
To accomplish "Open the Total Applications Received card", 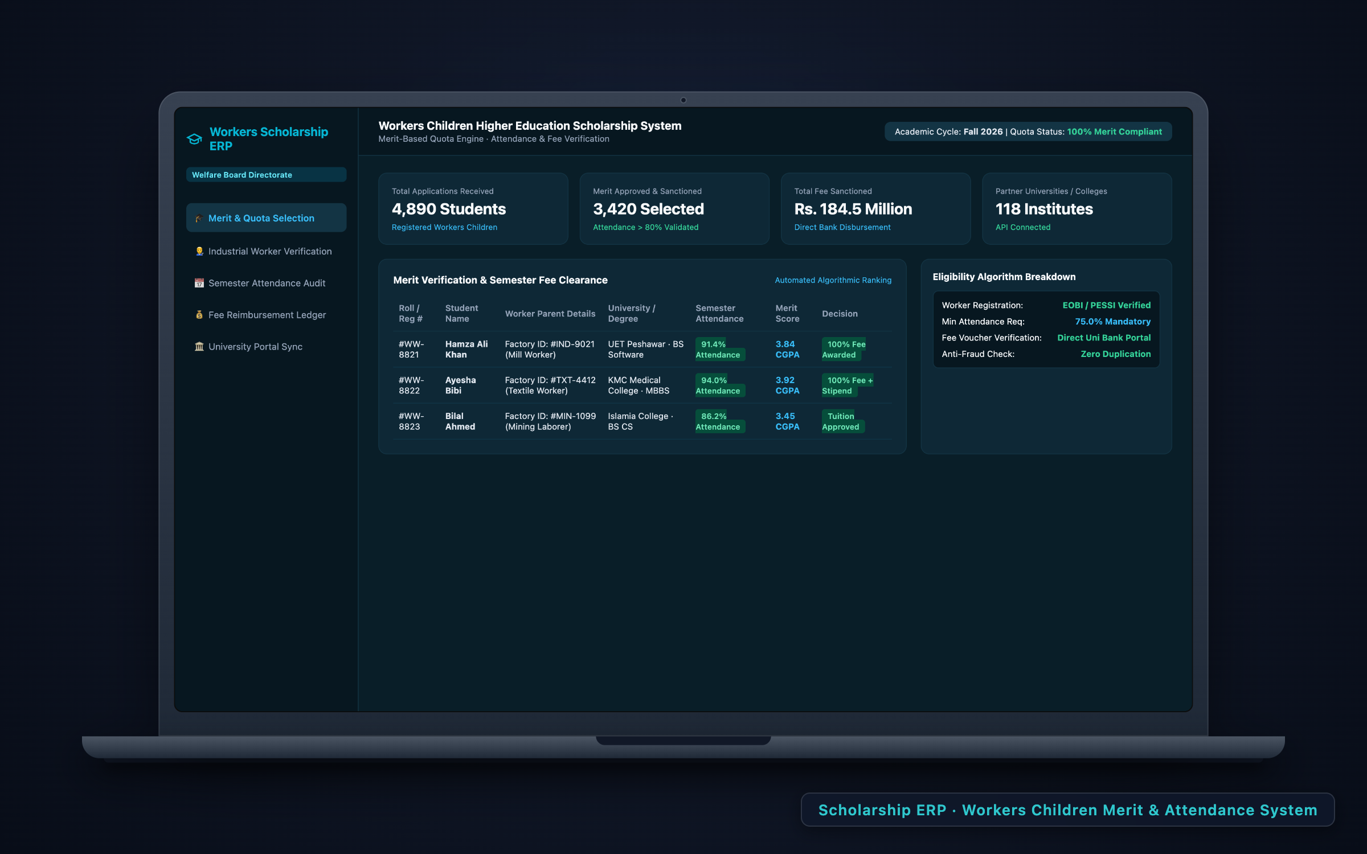I will pyautogui.click(x=473, y=209).
